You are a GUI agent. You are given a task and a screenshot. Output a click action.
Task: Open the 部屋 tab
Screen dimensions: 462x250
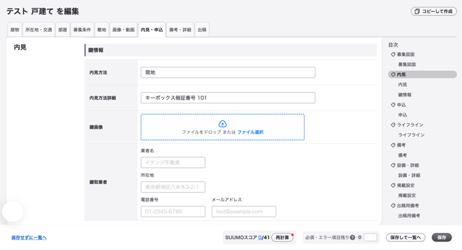pos(63,30)
